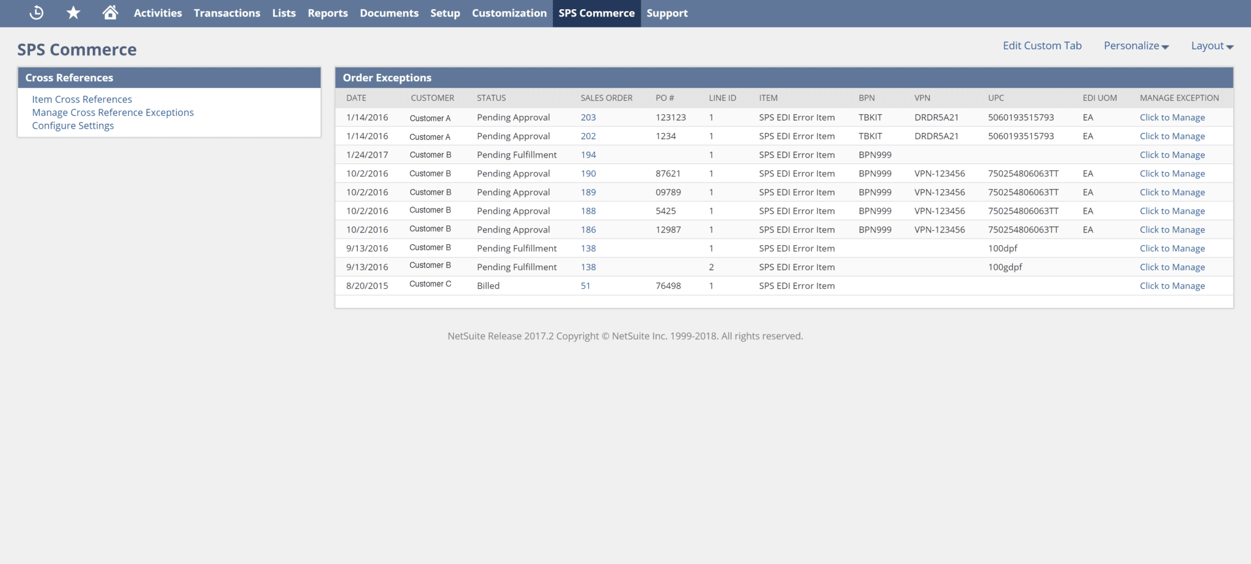This screenshot has height=564, width=1251.
Task: Click the VPN column header
Action: tap(922, 98)
